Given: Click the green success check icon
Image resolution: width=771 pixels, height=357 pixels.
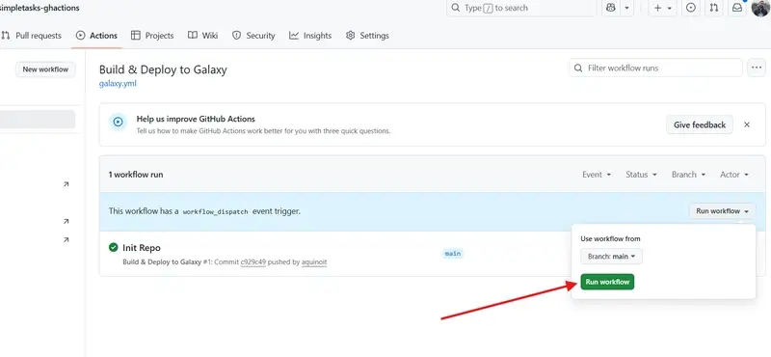Looking at the screenshot, I should 114,247.
